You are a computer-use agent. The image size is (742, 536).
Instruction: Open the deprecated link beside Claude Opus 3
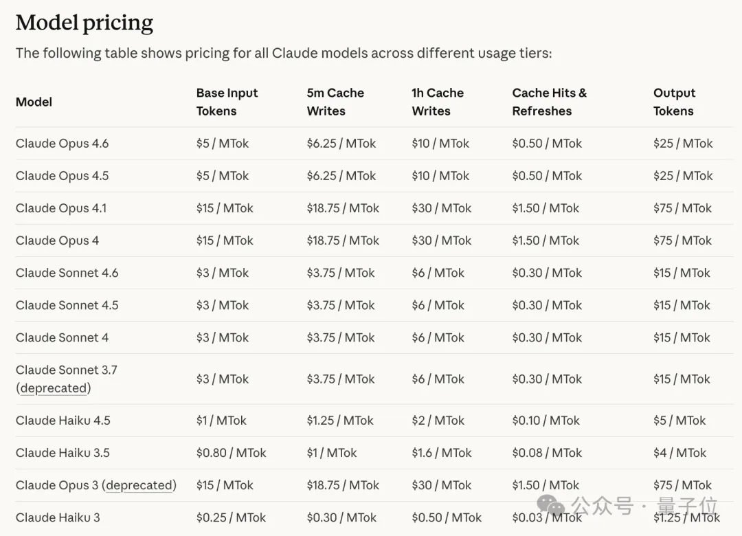tap(141, 485)
